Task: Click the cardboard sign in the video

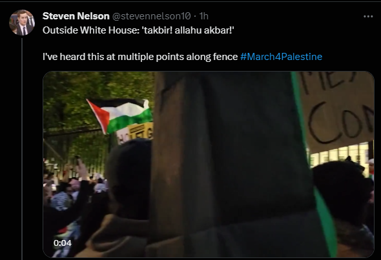Action: (x=337, y=110)
